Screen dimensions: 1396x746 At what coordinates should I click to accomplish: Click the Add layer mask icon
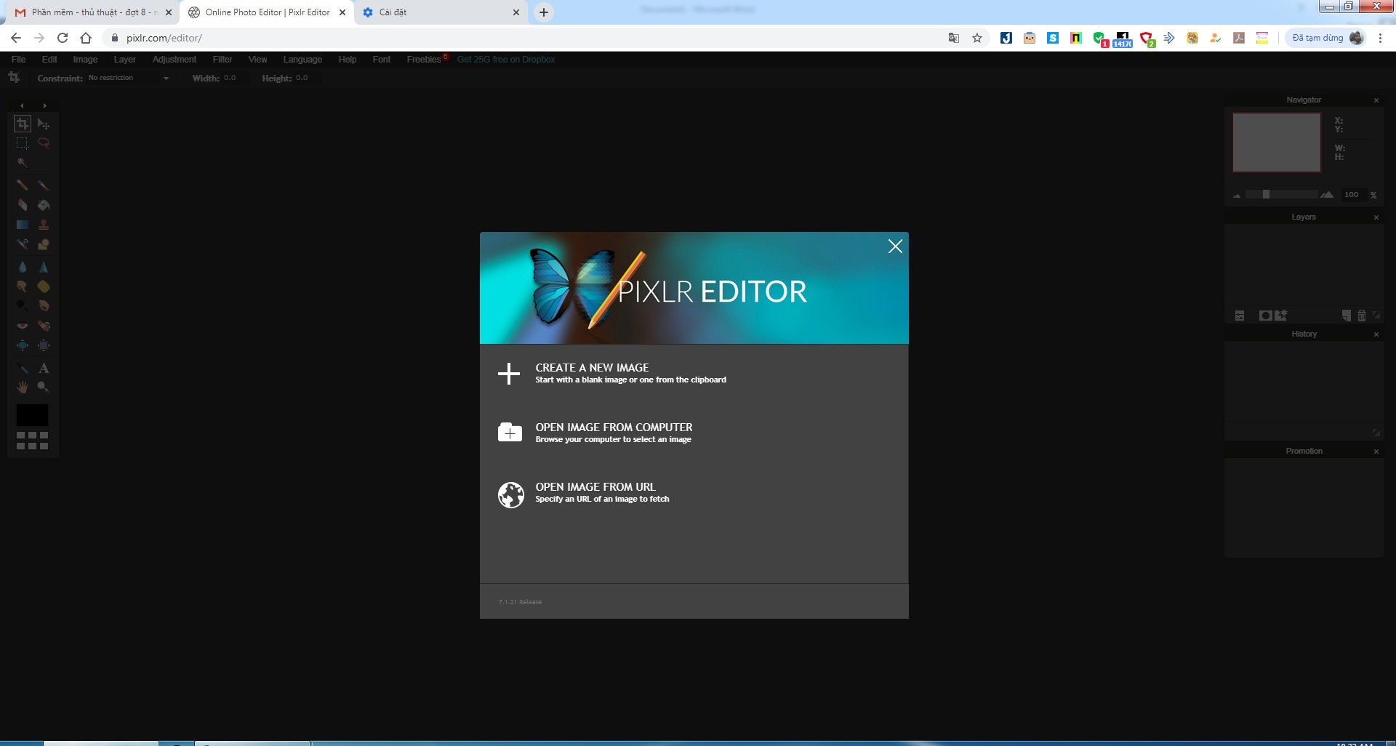1266,316
